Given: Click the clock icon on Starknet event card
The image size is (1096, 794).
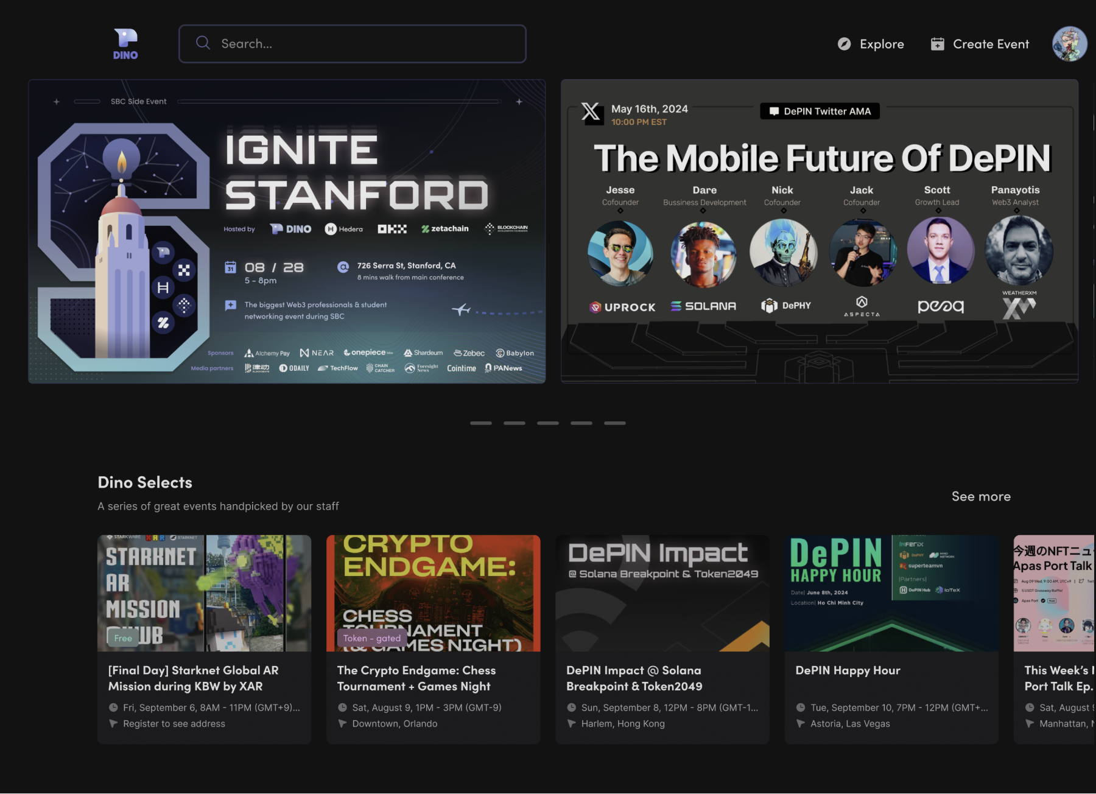Looking at the screenshot, I should [x=113, y=708].
